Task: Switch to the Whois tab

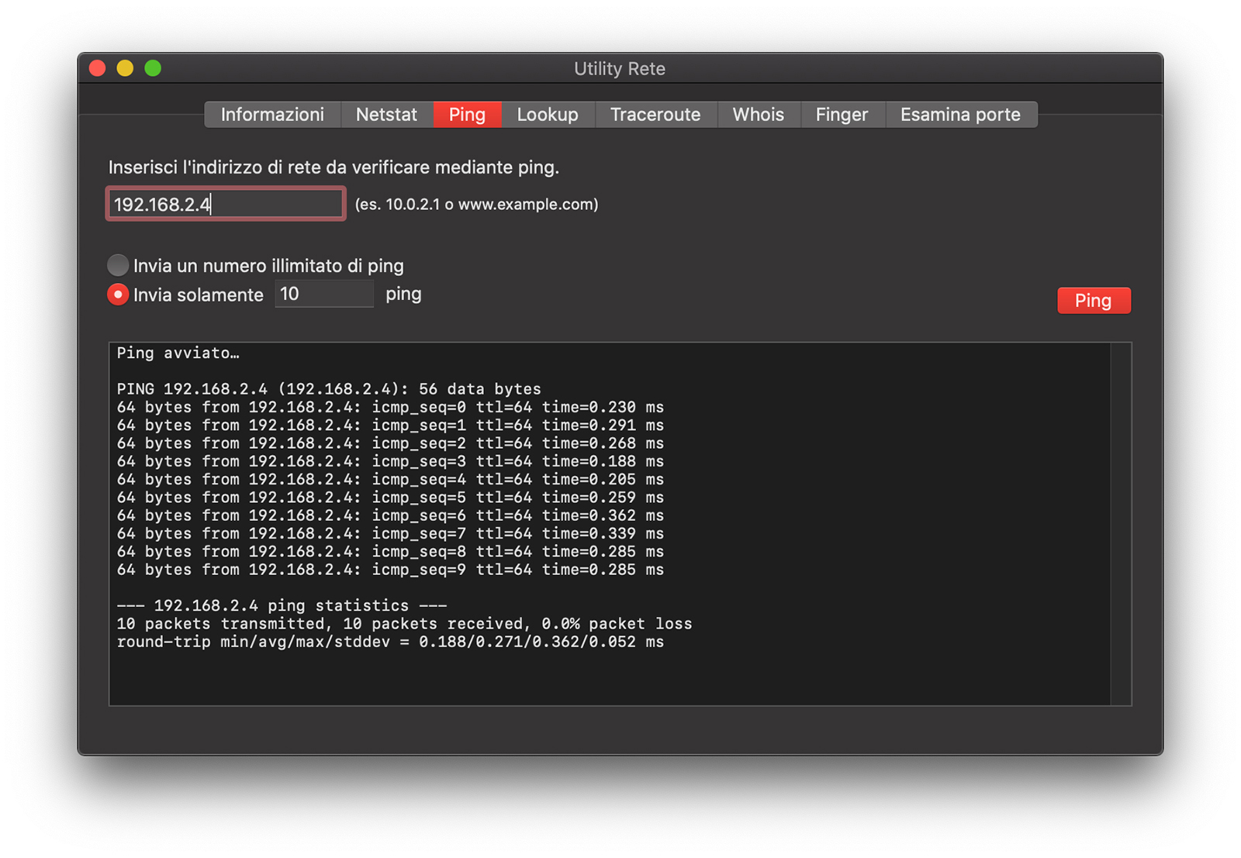Action: tap(759, 115)
